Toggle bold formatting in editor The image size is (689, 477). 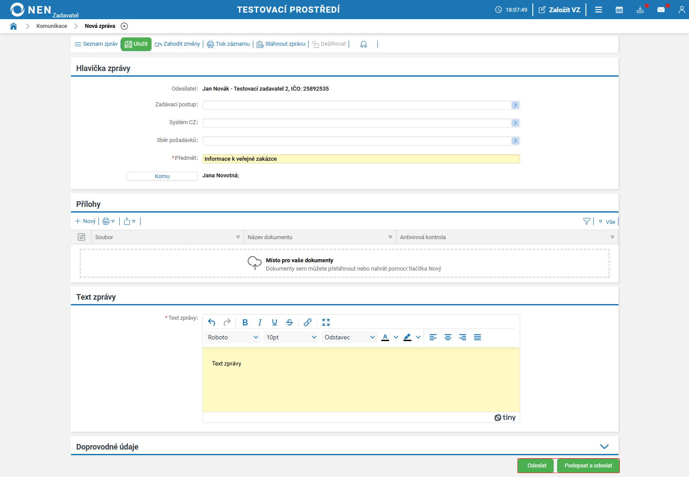point(245,322)
